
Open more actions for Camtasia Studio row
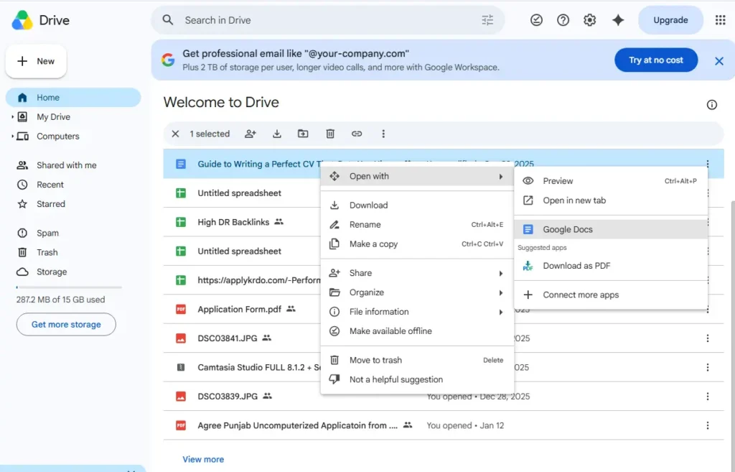707,367
